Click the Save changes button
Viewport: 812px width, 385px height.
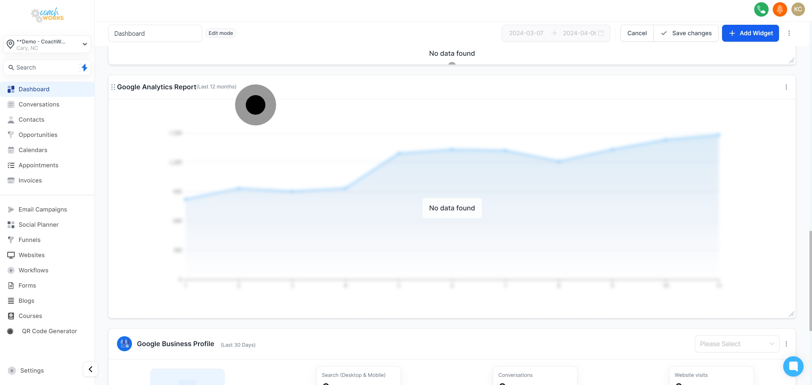[x=686, y=33]
